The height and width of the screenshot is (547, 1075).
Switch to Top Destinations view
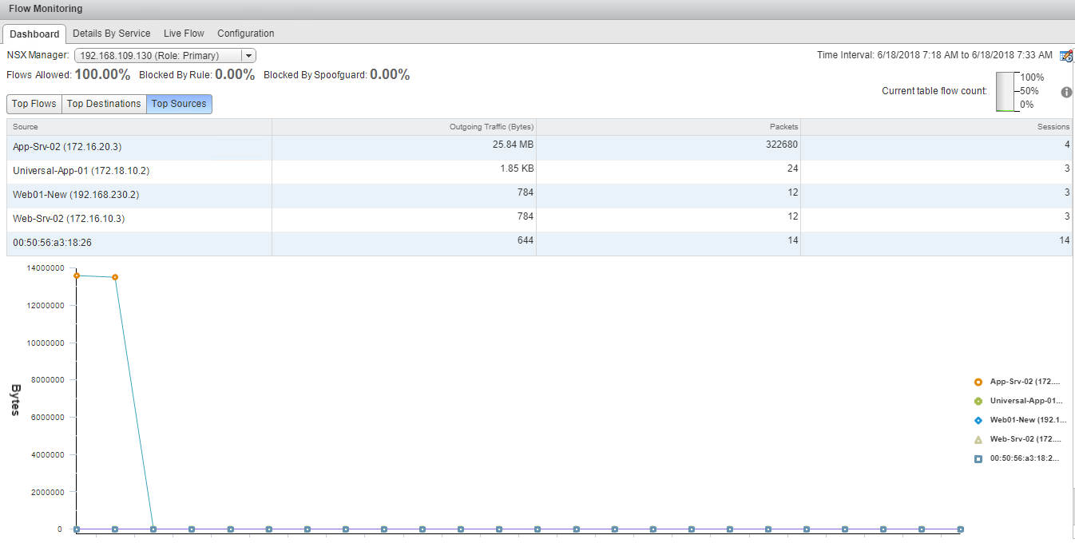[x=104, y=104]
